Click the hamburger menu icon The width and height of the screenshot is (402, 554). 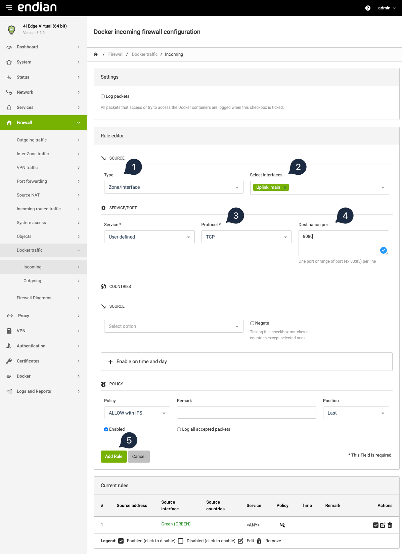9,8
